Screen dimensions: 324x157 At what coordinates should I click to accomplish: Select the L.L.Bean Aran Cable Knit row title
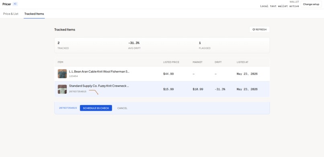(99, 72)
